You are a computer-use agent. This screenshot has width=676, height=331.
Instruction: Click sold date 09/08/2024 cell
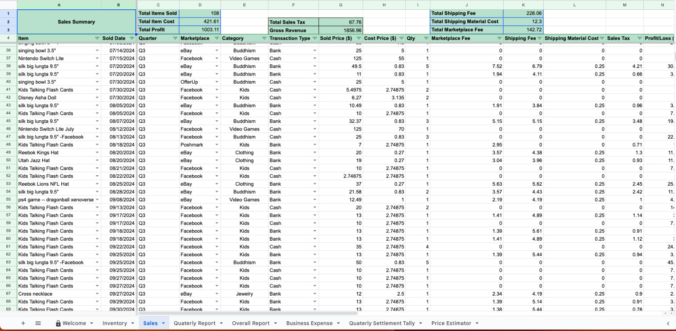coord(119,200)
